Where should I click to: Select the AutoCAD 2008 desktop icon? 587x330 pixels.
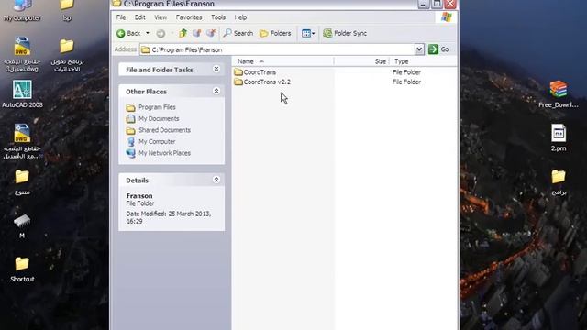(x=22, y=94)
